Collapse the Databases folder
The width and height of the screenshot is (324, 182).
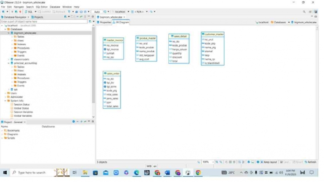pos(5,29)
